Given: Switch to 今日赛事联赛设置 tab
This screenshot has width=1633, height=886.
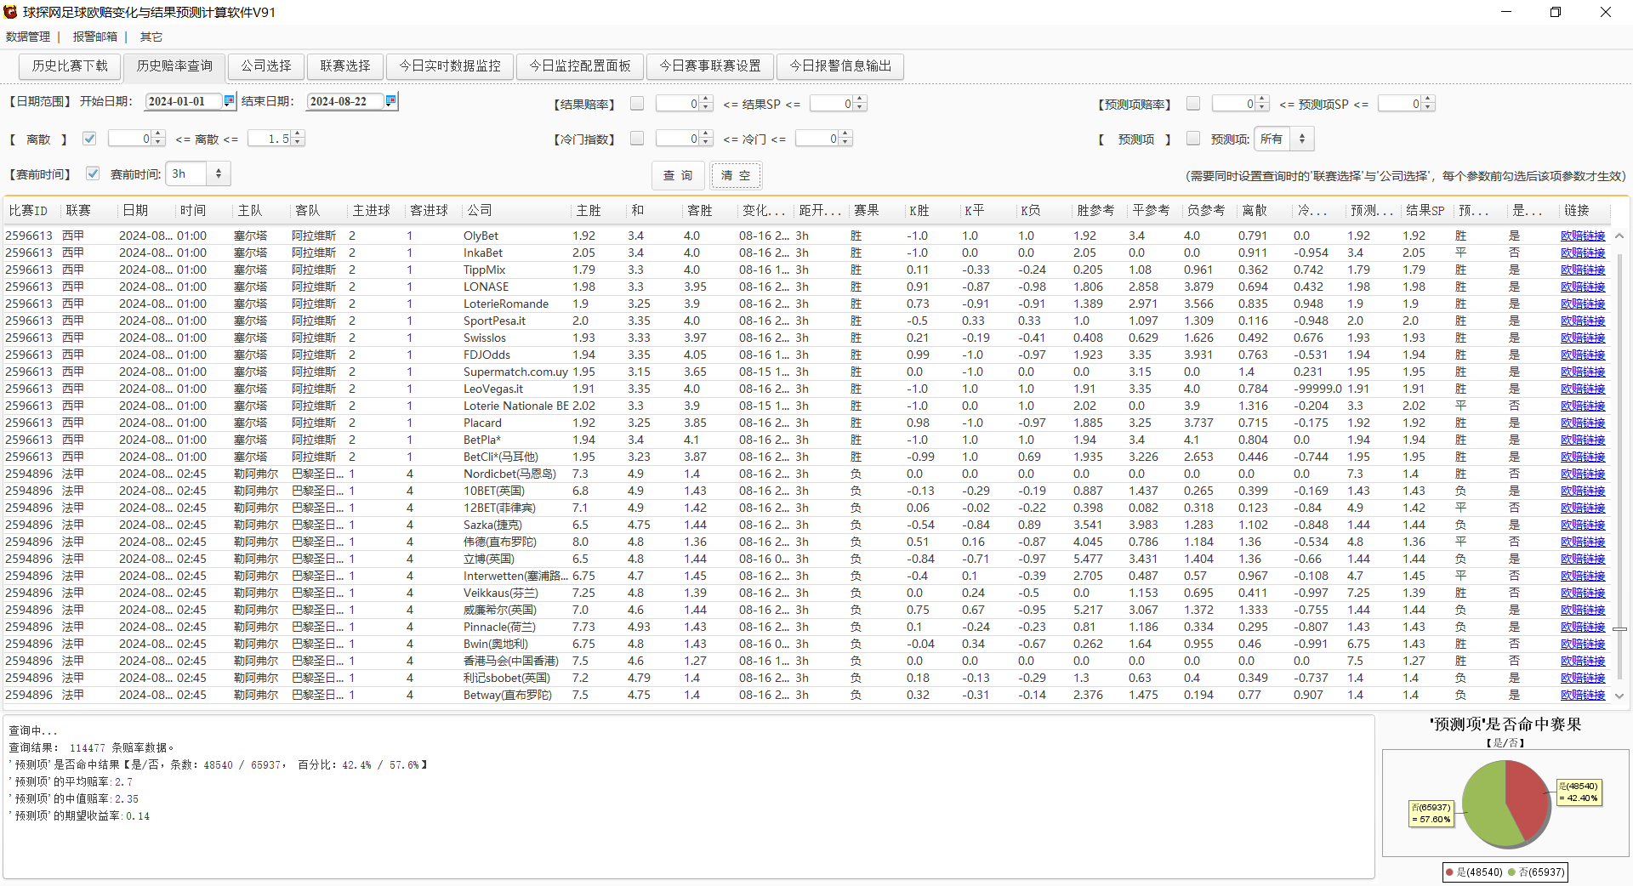Looking at the screenshot, I should 710,65.
